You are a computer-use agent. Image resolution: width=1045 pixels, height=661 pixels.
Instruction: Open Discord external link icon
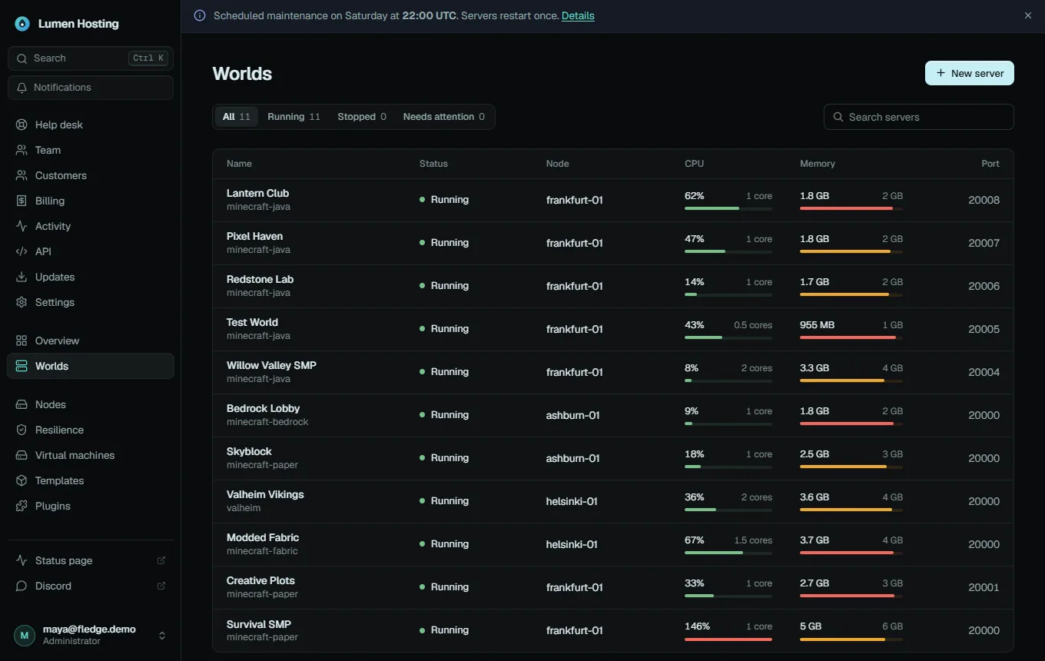click(x=161, y=586)
